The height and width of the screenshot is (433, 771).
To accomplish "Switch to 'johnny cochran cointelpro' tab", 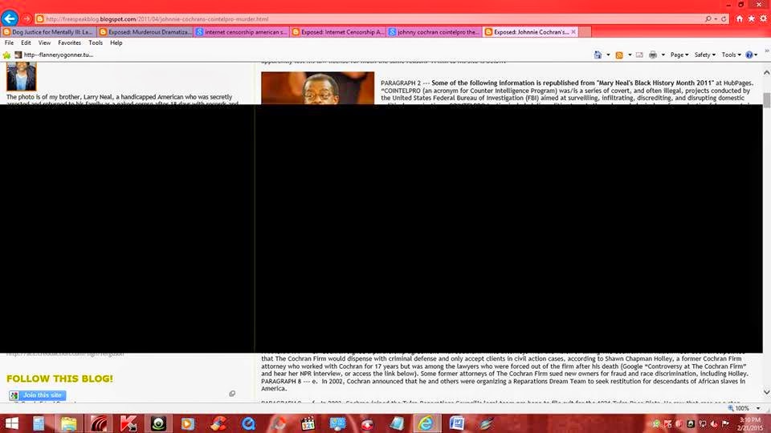I will (434, 32).
